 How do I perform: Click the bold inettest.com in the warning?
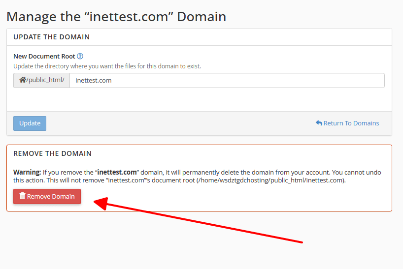(x=117, y=172)
